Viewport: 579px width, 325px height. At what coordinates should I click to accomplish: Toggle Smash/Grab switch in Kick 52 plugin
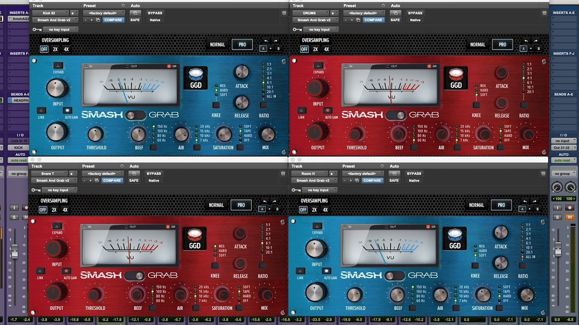[136, 115]
